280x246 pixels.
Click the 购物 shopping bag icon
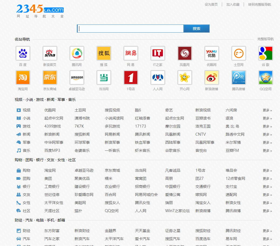(19, 170)
